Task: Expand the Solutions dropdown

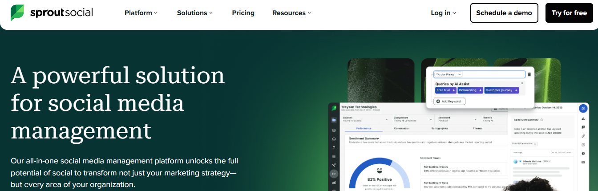Action: coord(195,13)
